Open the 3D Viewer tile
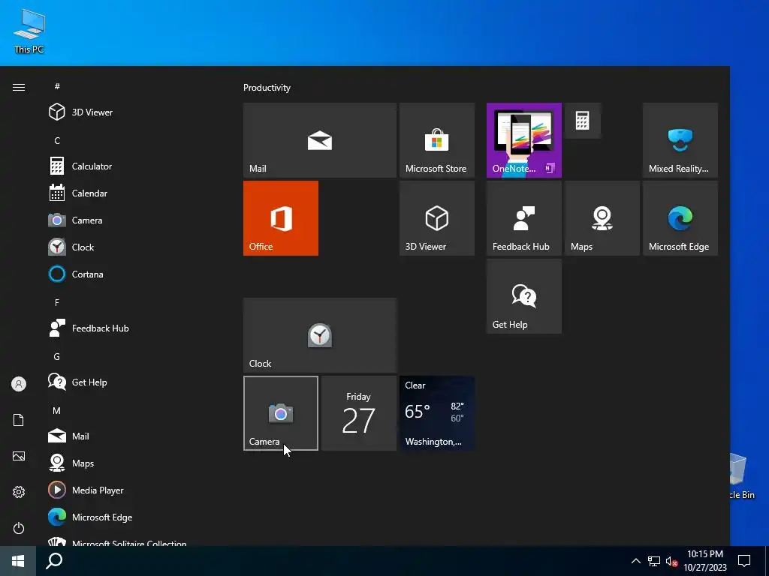The width and height of the screenshot is (769, 576). click(x=437, y=218)
